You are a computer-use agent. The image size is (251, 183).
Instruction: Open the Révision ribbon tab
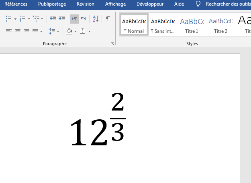click(85, 4)
